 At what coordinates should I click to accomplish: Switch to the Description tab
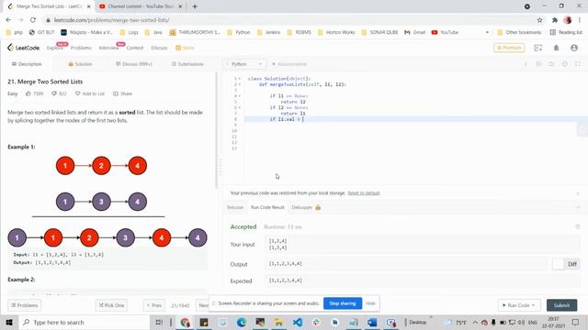27,64
